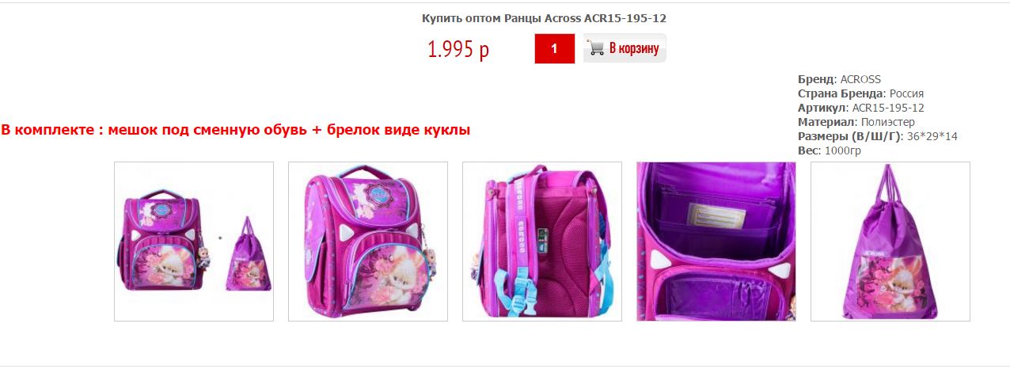
Task: Click the Страна Бренда: Россия line
Action: (x=861, y=93)
